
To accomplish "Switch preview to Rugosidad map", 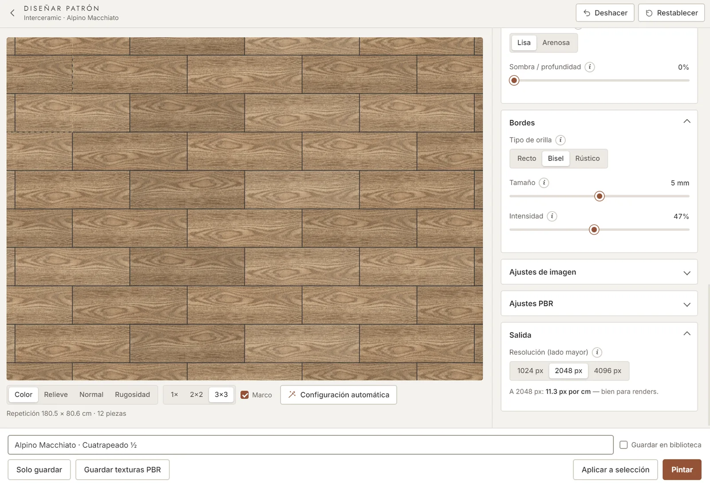I will pos(132,395).
